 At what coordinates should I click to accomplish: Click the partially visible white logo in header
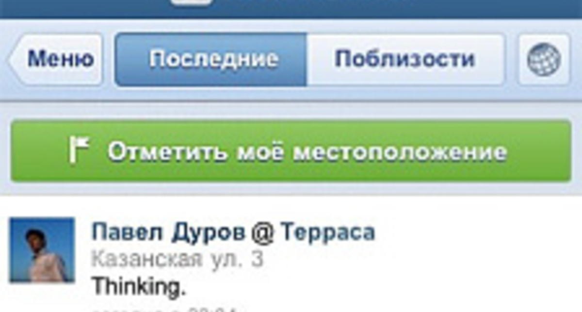pos(193,2)
